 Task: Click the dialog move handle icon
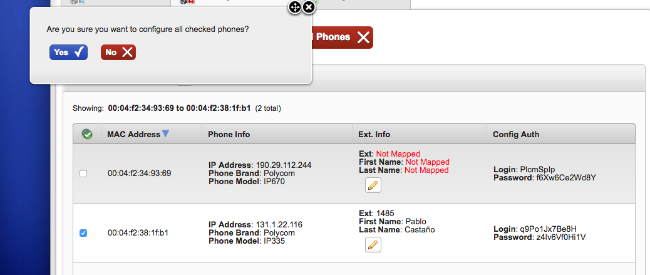tap(295, 7)
